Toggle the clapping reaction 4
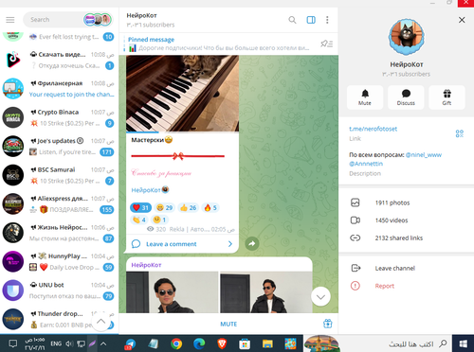The height and width of the screenshot is (352, 474). click(x=138, y=220)
